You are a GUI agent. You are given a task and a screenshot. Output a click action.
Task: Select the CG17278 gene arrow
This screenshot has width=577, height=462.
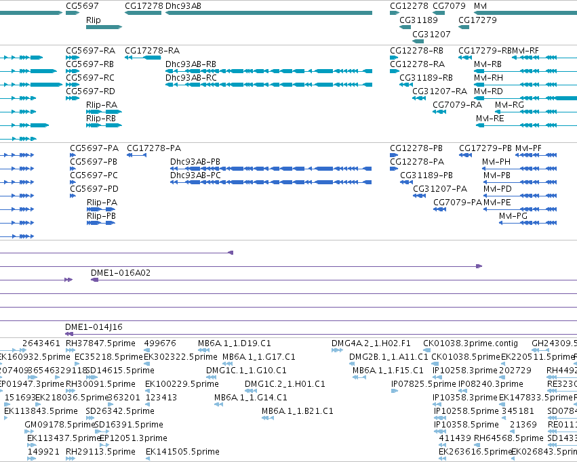pos(143,13)
